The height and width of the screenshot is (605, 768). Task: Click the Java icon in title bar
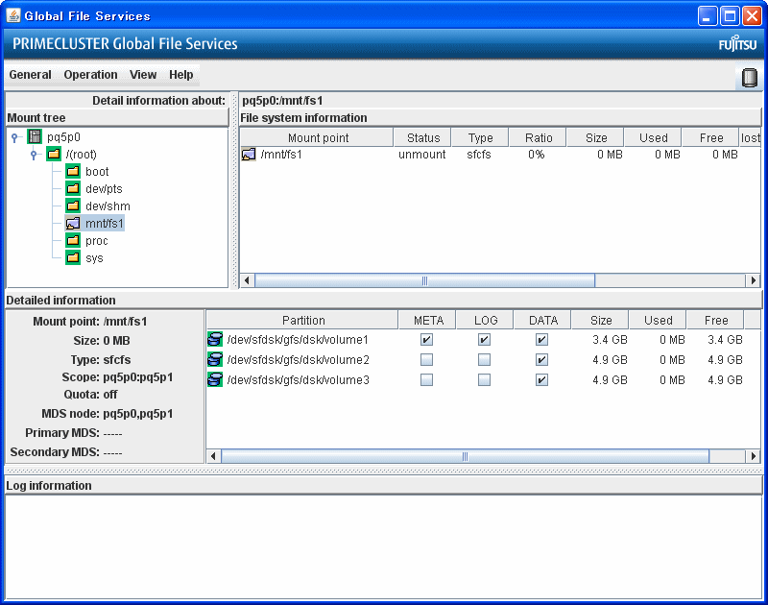13,15
